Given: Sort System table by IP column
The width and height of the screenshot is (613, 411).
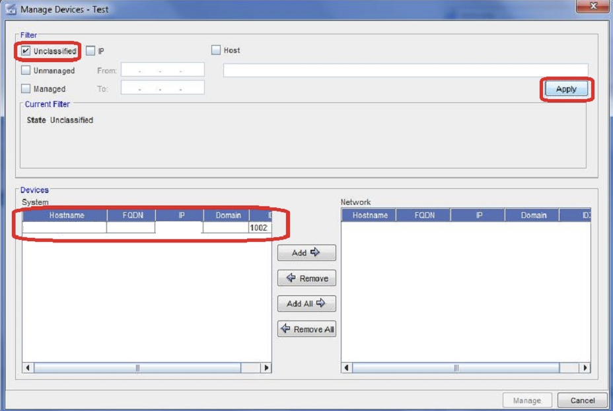Looking at the screenshot, I should 180,215.
